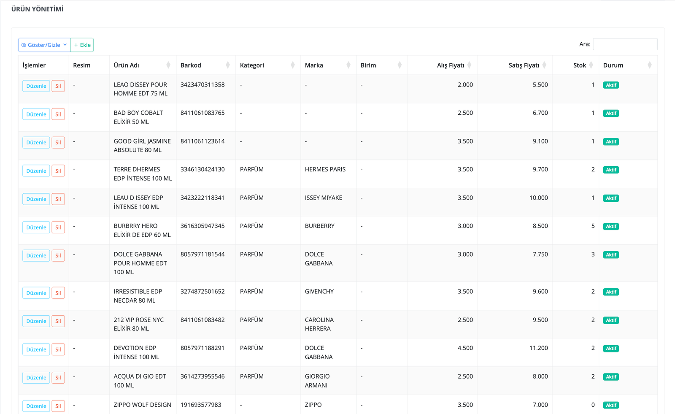Edit ACQUA DI GIO EDT row
Image resolution: width=675 pixels, height=414 pixels.
pos(36,378)
